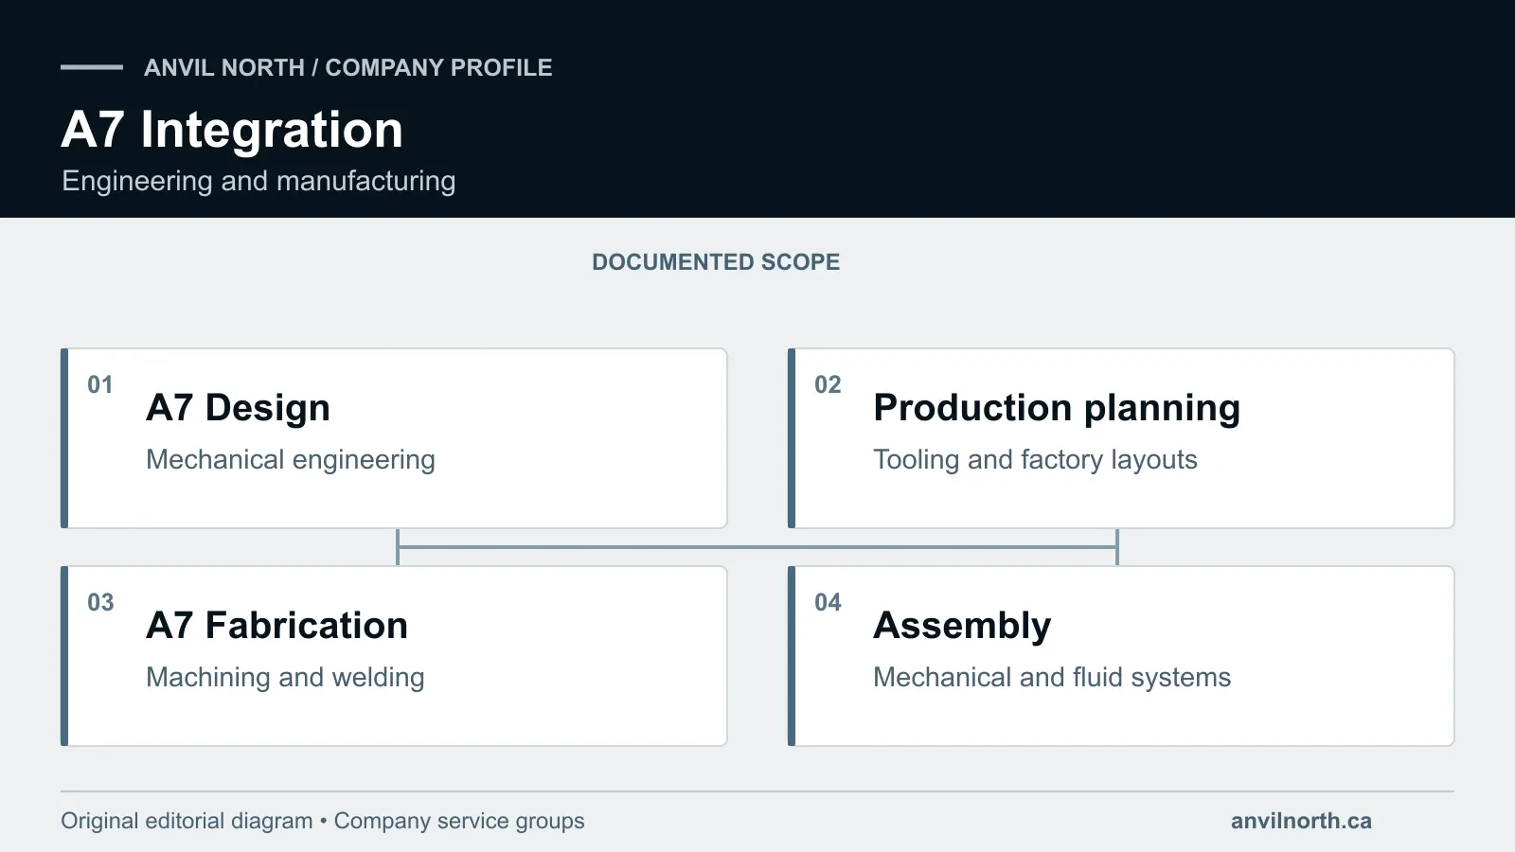Image resolution: width=1515 pixels, height=852 pixels.
Task: Visit the anvilnorth.ca link
Action: click(x=1301, y=821)
